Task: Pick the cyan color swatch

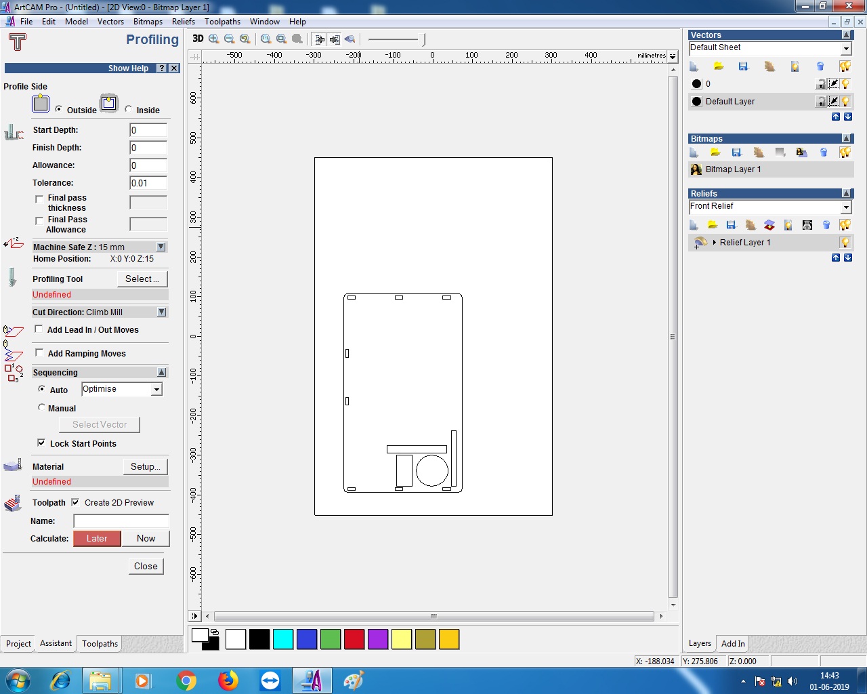Action: pyautogui.click(x=283, y=639)
